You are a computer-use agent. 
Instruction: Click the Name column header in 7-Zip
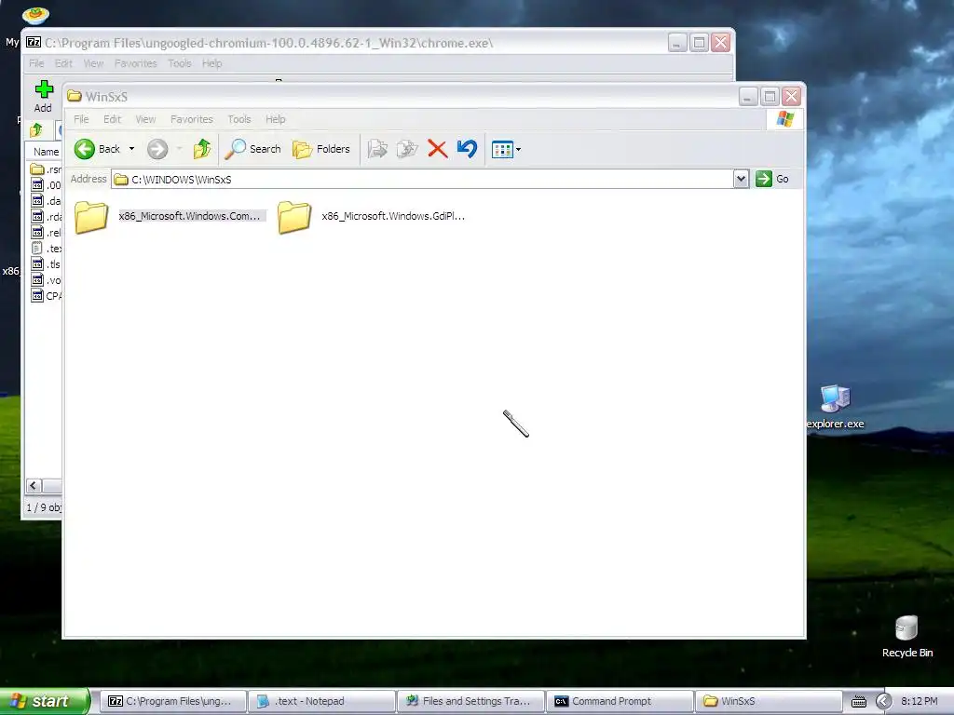(47, 152)
